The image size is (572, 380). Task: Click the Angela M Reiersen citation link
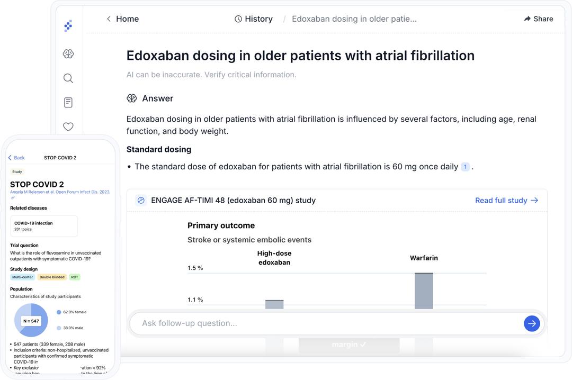60,192
